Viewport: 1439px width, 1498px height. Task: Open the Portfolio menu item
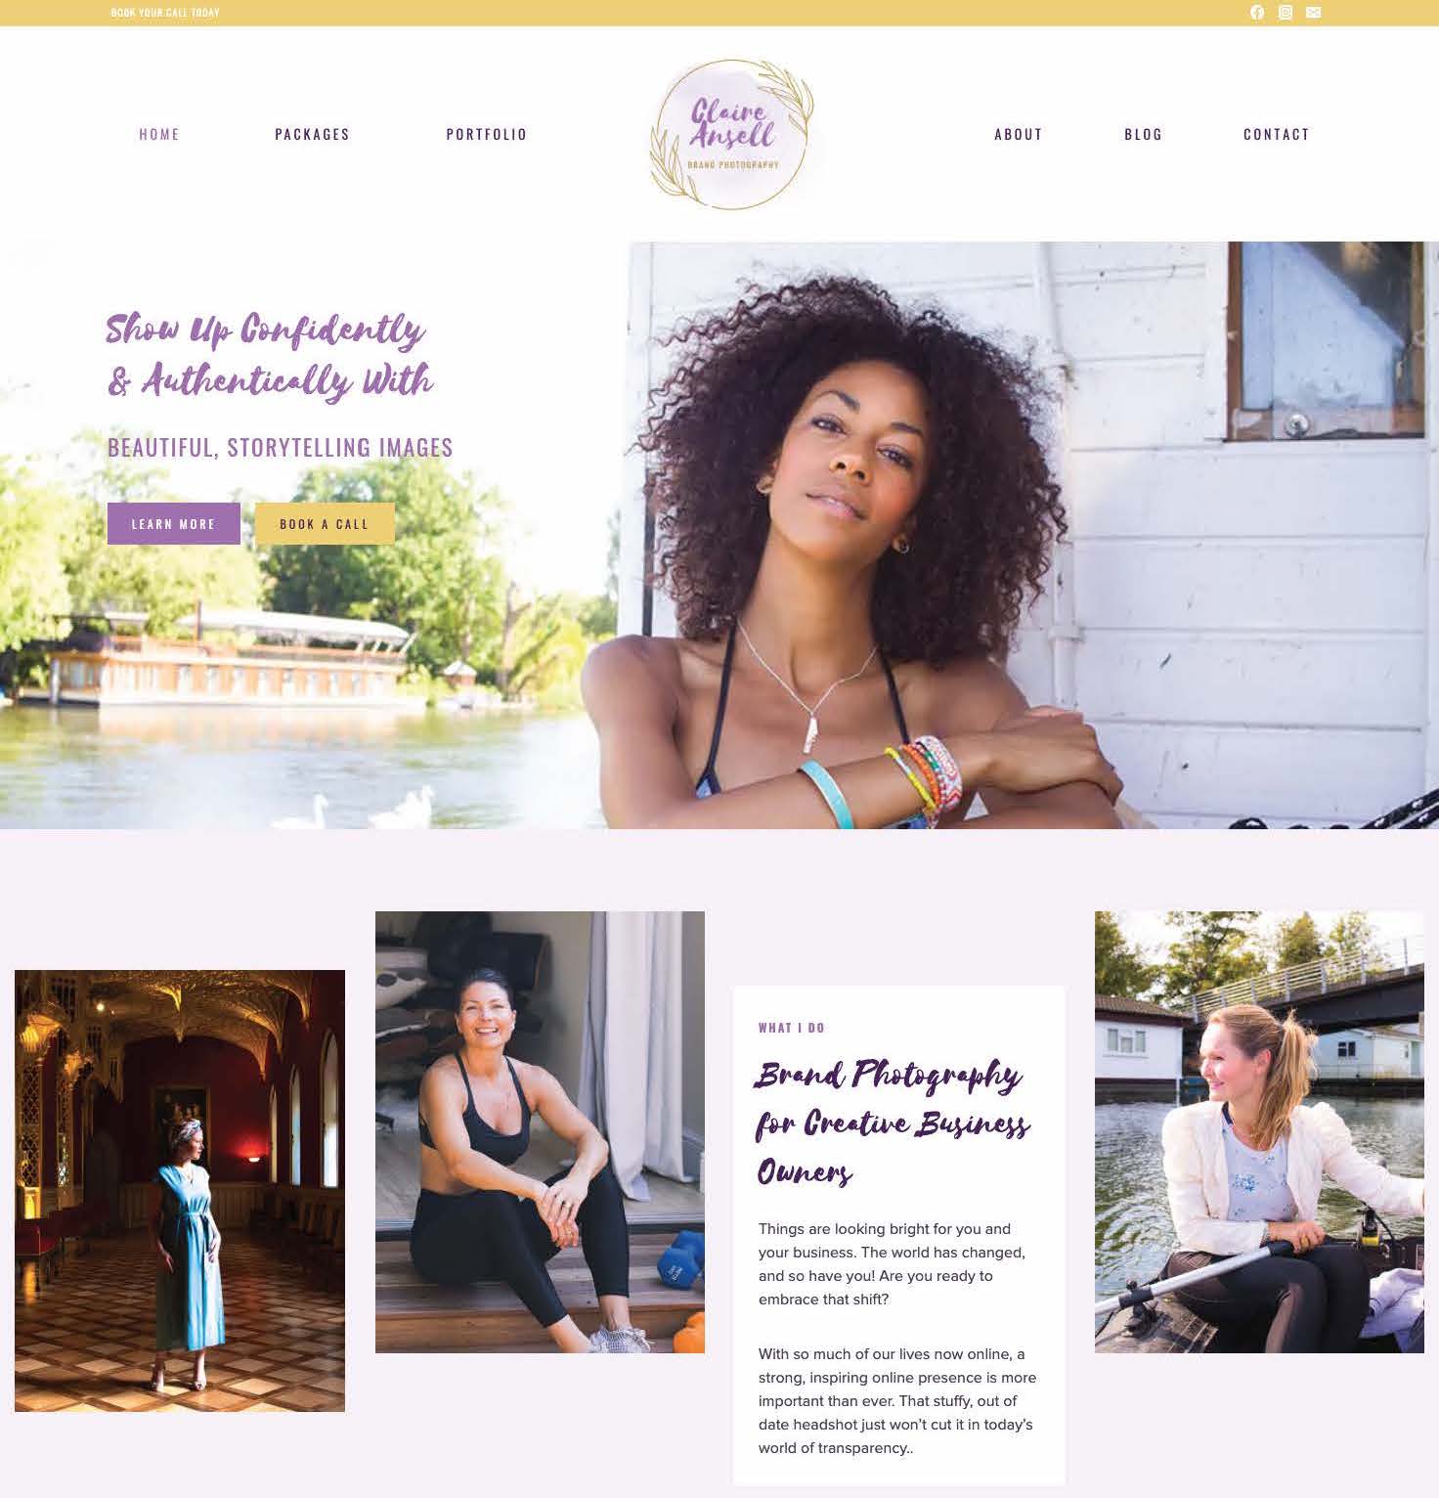click(487, 134)
